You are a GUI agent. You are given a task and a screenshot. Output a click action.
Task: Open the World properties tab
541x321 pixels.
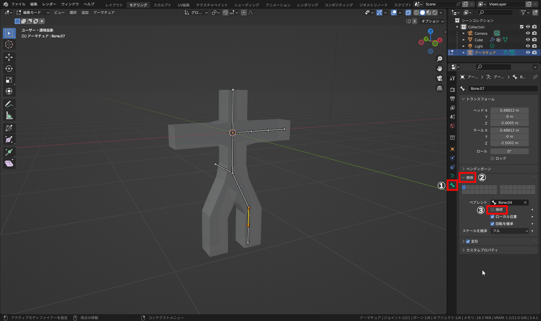[x=452, y=126]
